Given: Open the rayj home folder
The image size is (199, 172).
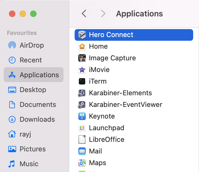Looking at the screenshot, I should tap(34, 134).
